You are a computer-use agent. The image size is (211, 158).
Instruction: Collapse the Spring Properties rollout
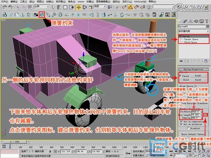(193, 69)
